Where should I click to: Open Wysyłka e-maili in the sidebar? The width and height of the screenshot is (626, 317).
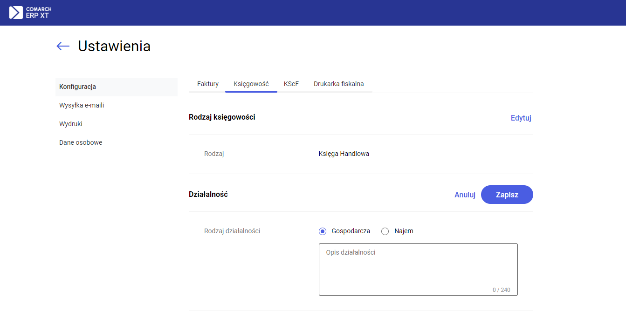tap(82, 105)
